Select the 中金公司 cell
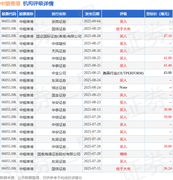The width and height of the screenshot is (173, 180). tap(59, 73)
